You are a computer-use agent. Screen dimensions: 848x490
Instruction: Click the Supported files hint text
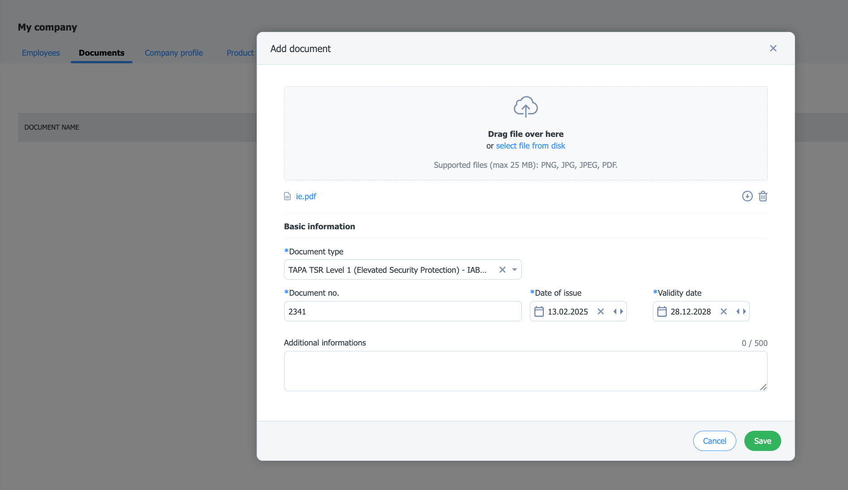525,165
